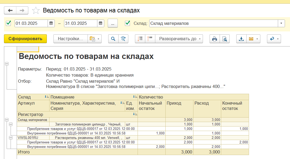Add report to favorites with star icon
This screenshot has height=159, width=290.
36,10
